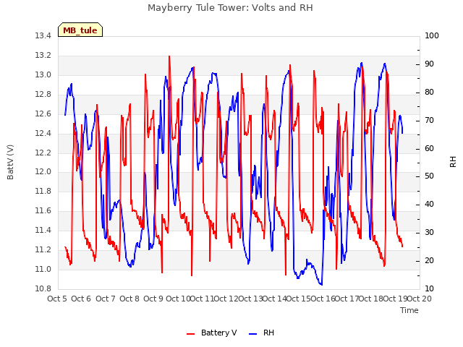Click the blue RH legend swatch
The width and height of the screenshot is (463, 347).
pyautogui.click(x=252, y=334)
